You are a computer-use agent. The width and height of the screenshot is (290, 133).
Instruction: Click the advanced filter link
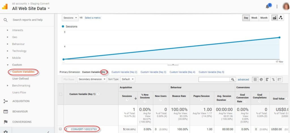click(x=243, y=80)
